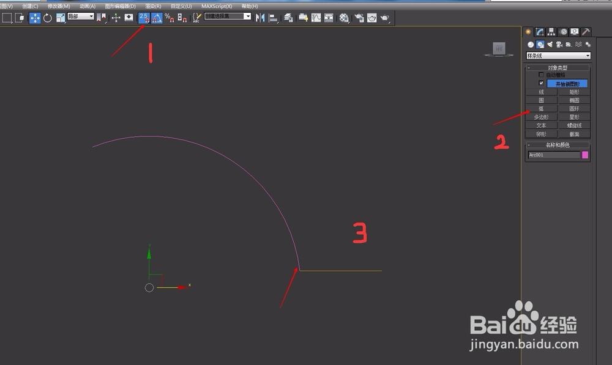Viewport: 612px width, 365px height.
Task: Activate the Select and Rotate tool
Action: (x=48, y=18)
